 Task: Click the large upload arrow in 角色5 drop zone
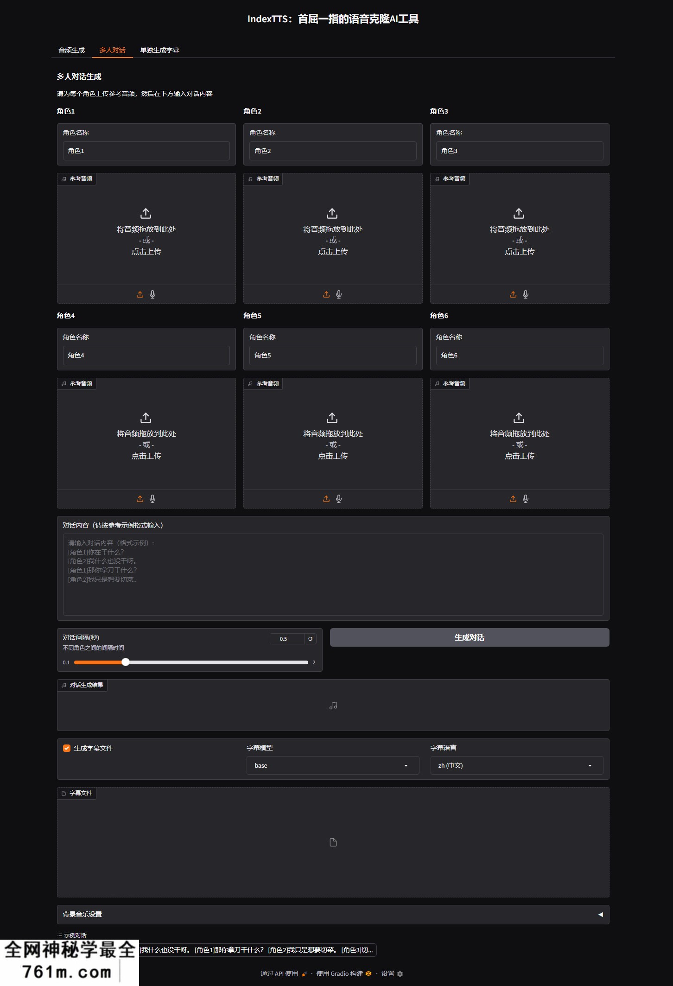point(332,418)
